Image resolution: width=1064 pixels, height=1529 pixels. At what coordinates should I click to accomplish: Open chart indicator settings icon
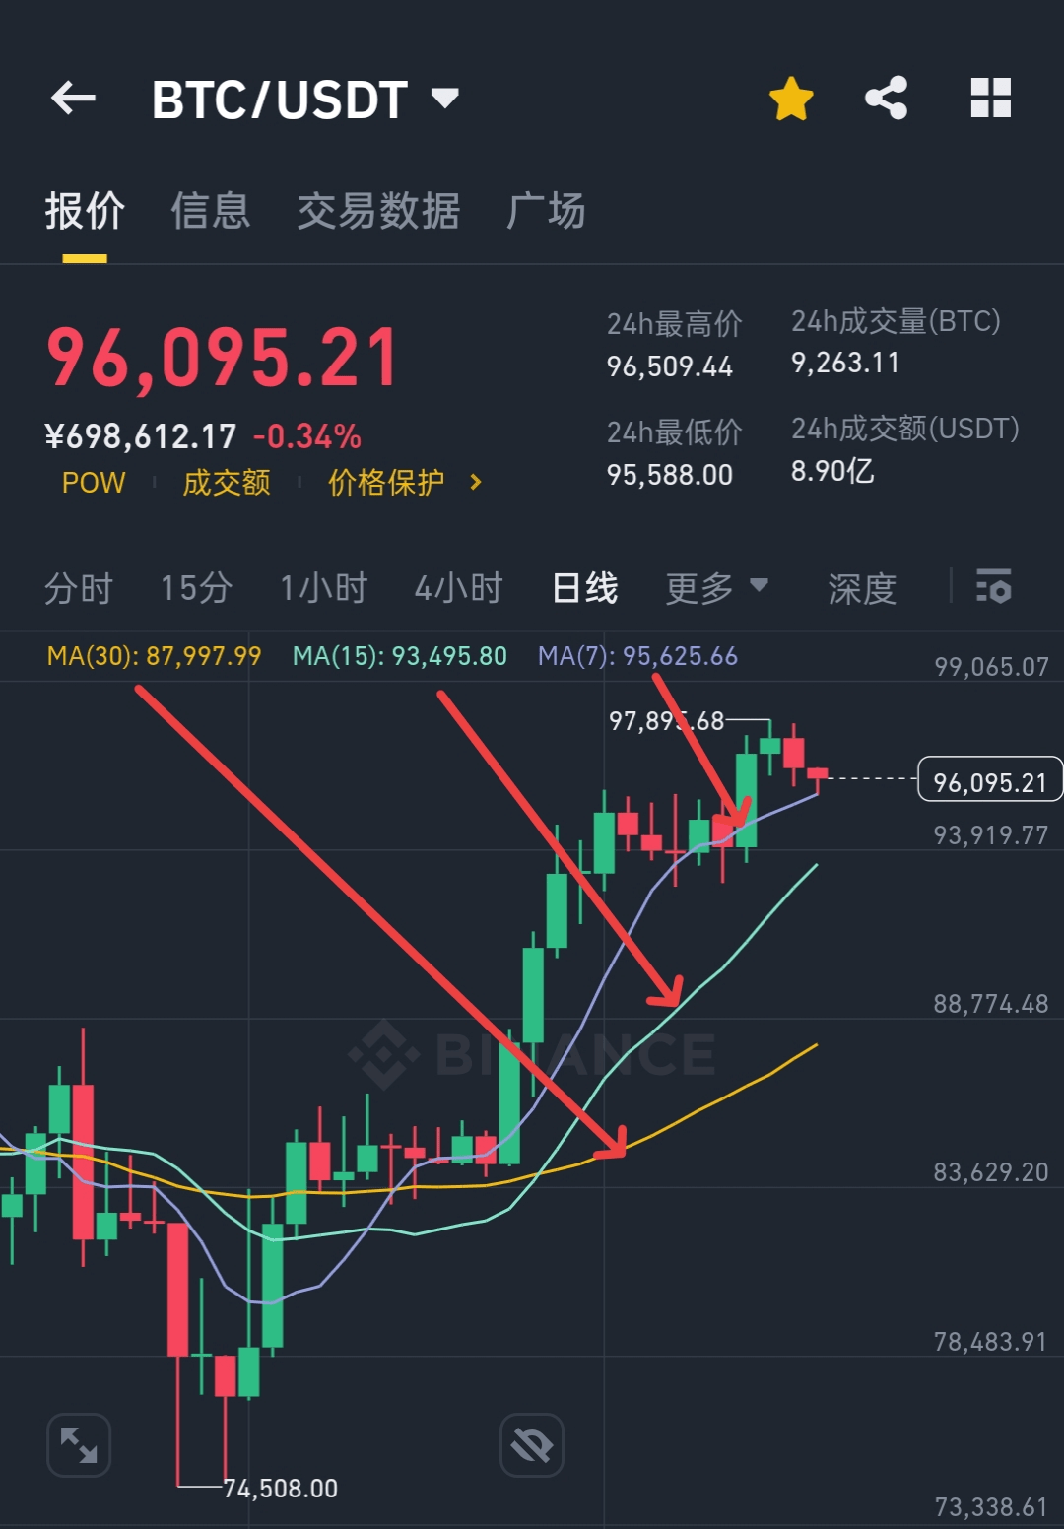(993, 586)
